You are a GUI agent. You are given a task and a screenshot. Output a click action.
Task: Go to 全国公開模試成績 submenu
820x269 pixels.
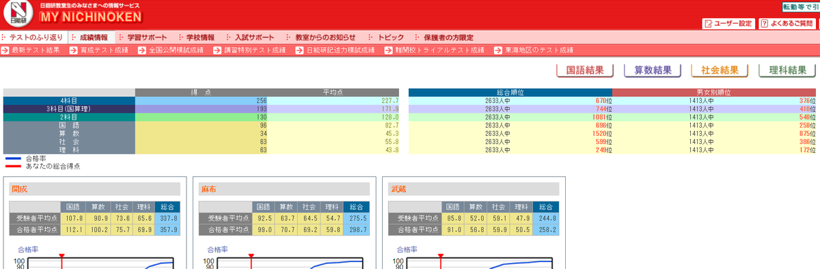pyautogui.click(x=176, y=51)
